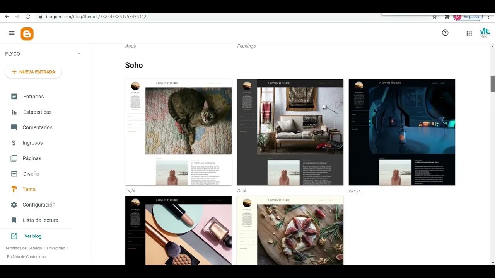Click the browser forward arrow
495x278 pixels.
(17, 17)
